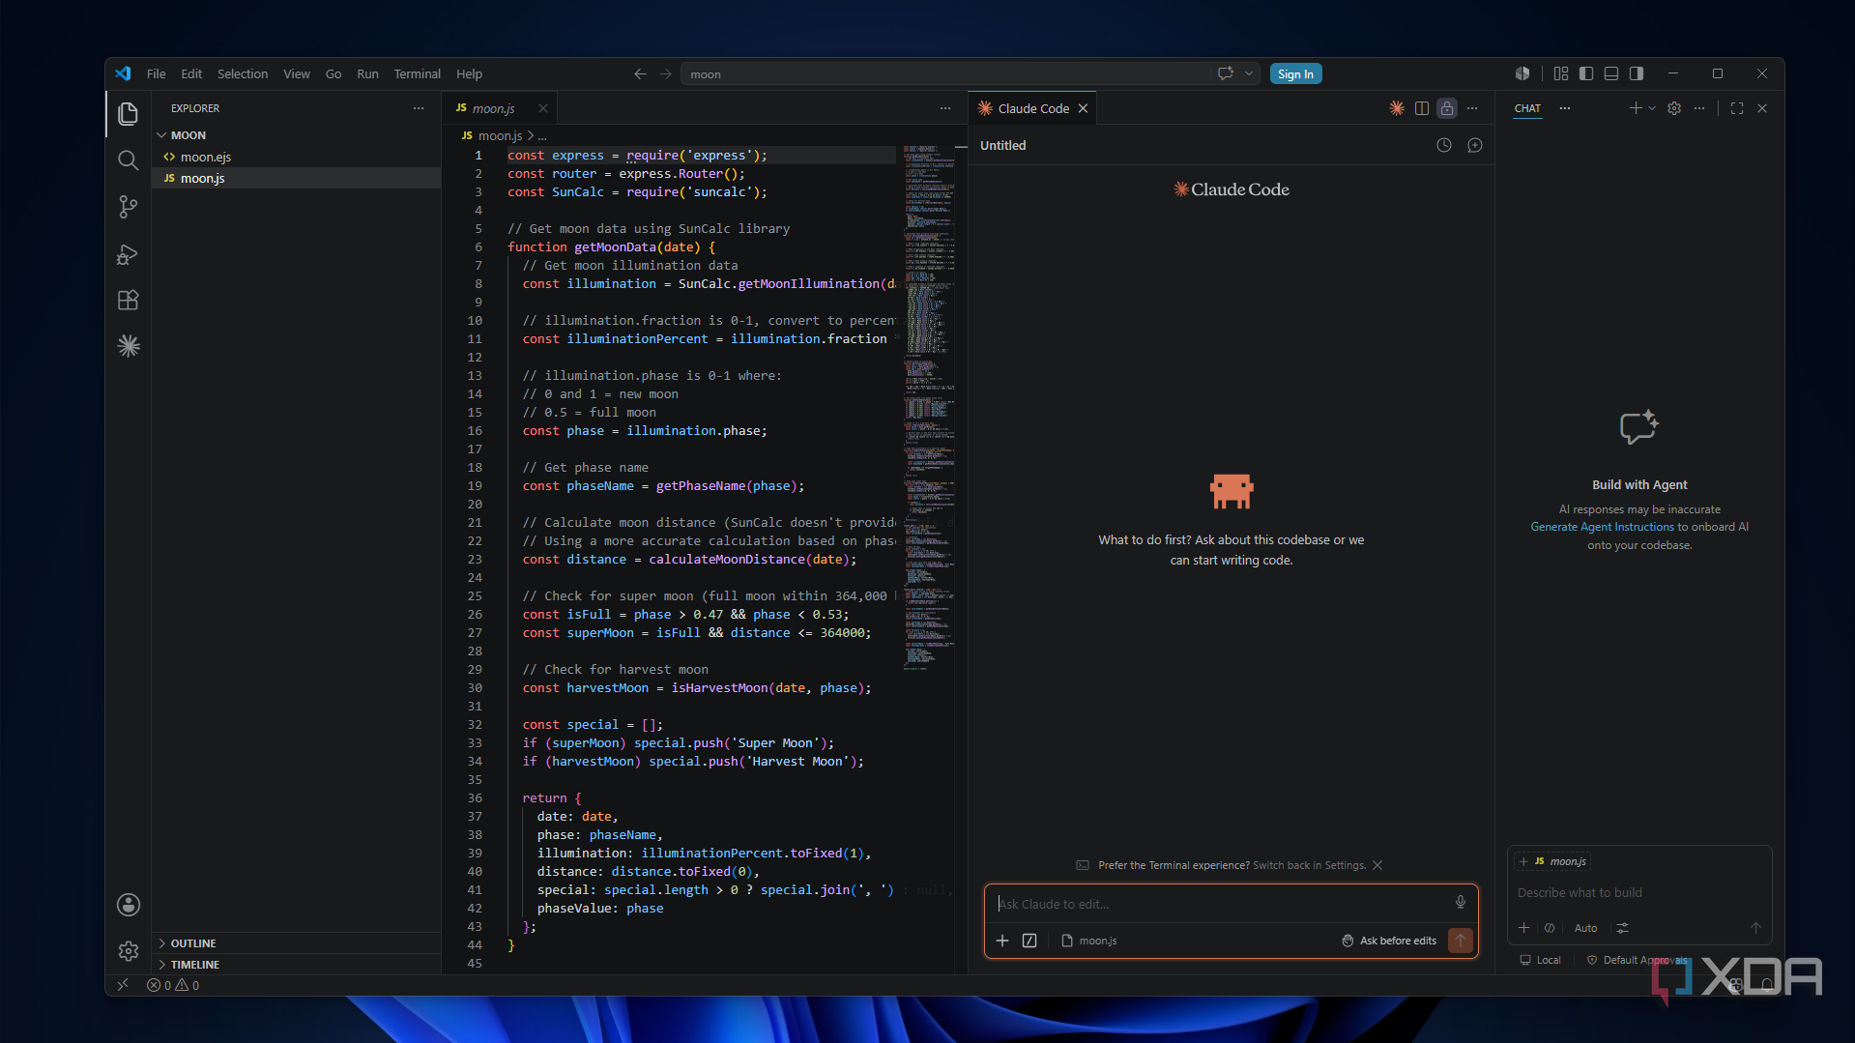Dismiss the Terminal experience notice
Screen dimensions: 1855x1043
tap(1377, 865)
